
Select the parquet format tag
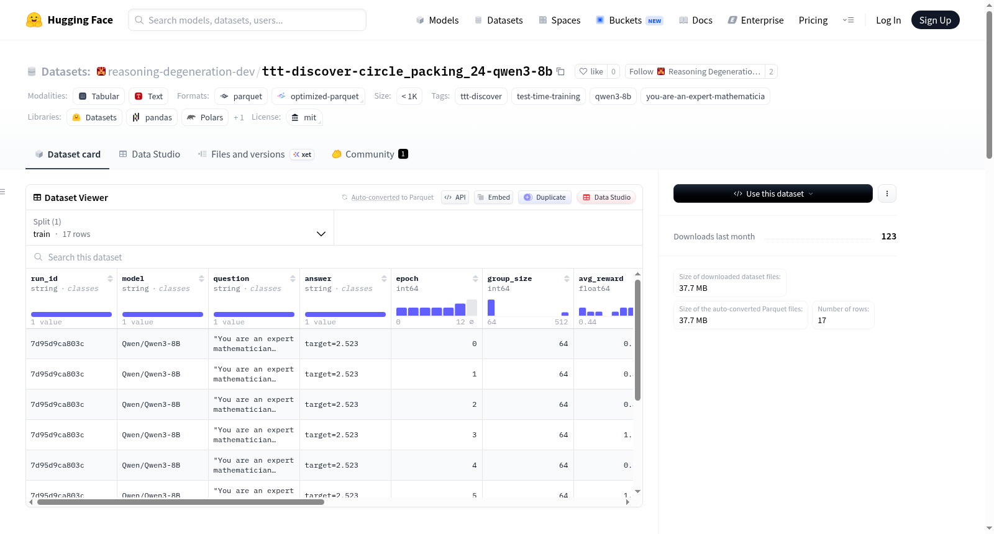(241, 96)
